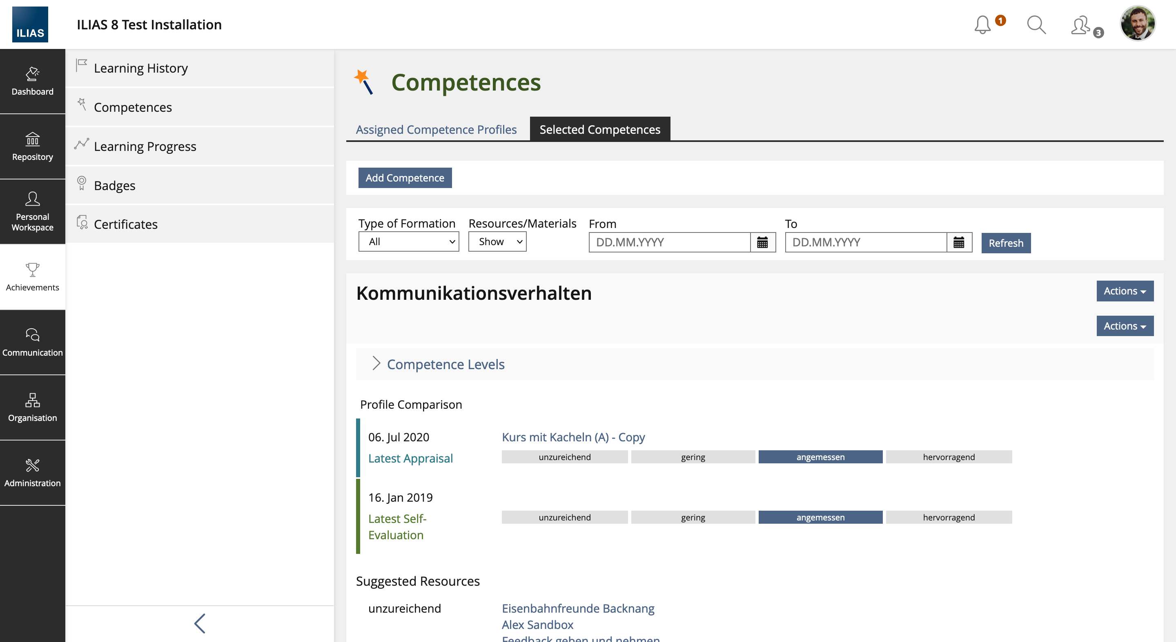Open the notifications bell icon
The image size is (1176, 642).
coord(983,24)
